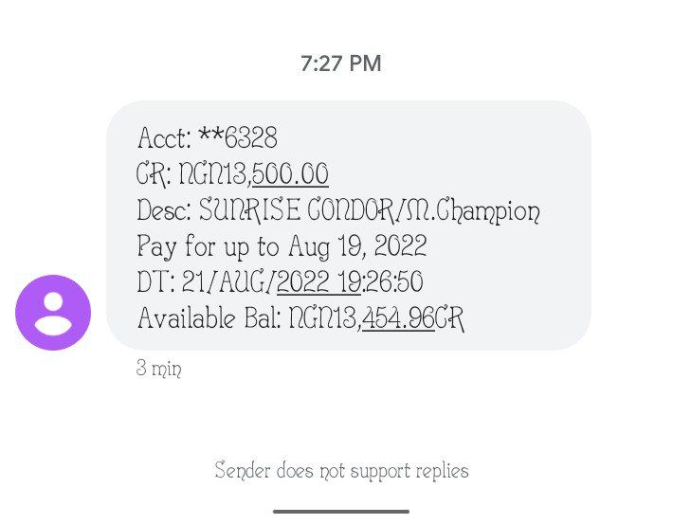Tap the underlined 454.96 balance amount
The height and width of the screenshot is (524, 673).
tap(399, 319)
